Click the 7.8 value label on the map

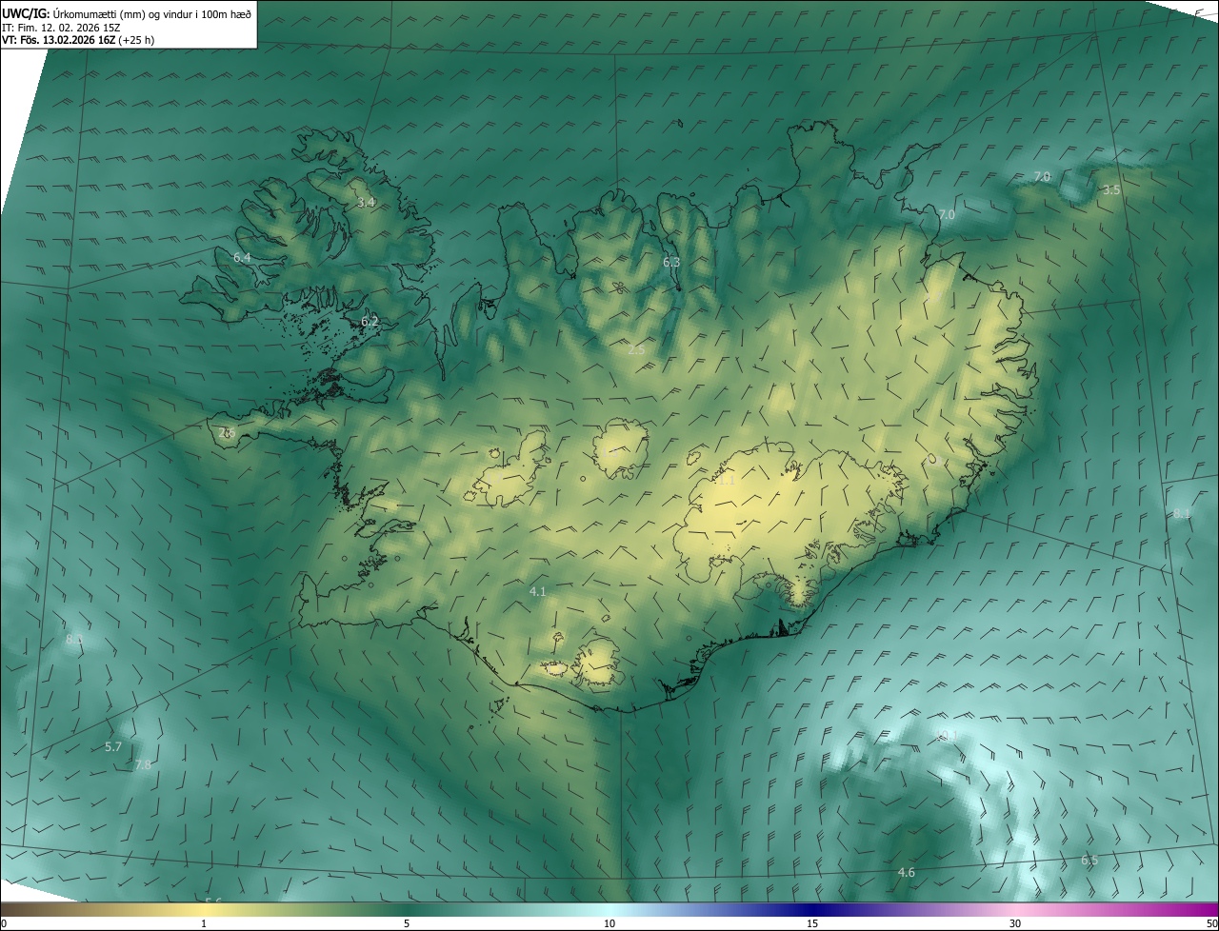(143, 765)
